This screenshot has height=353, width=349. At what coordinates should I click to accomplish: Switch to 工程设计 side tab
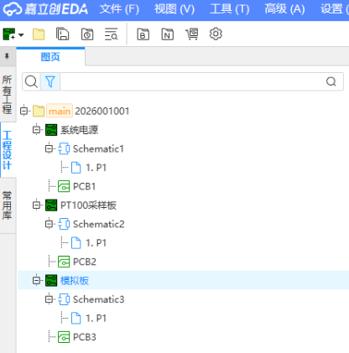click(x=8, y=150)
